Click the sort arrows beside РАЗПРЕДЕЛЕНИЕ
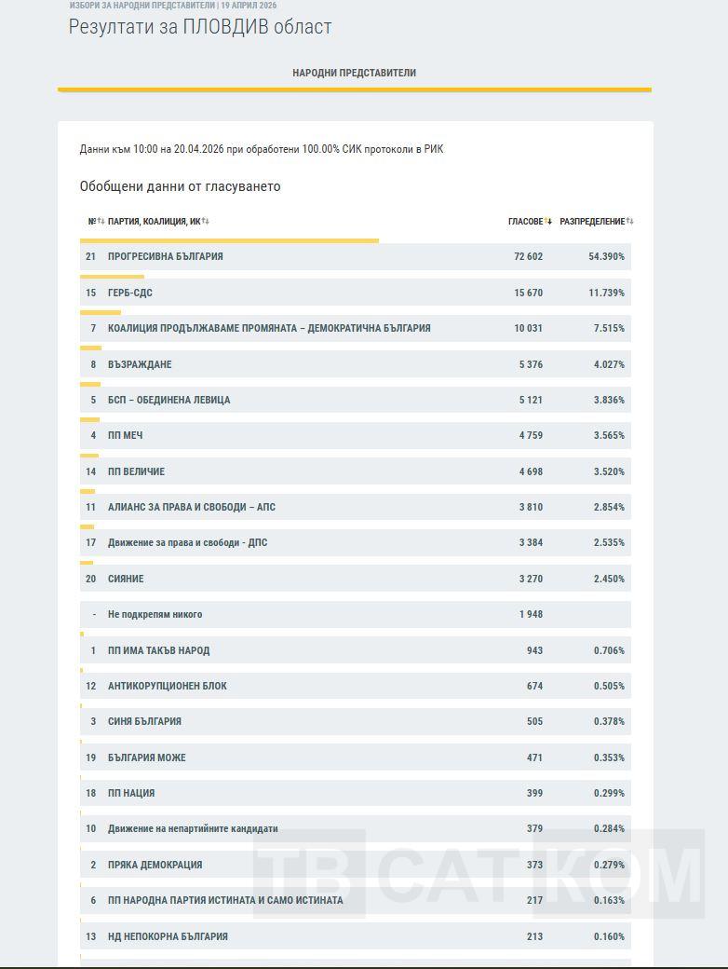This screenshot has height=969, width=728. [x=630, y=222]
